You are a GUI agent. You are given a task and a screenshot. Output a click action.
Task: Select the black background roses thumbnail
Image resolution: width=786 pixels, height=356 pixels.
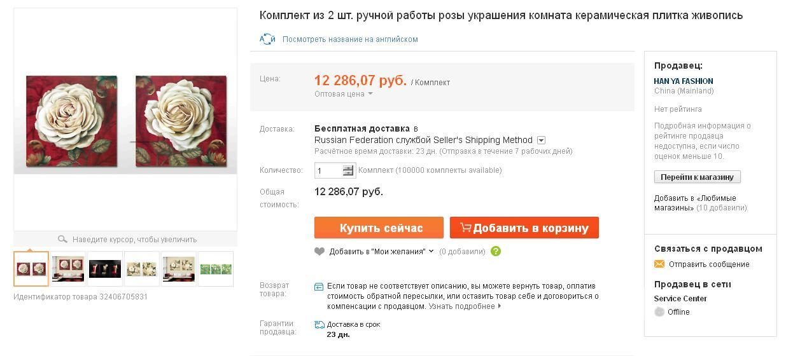point(105,269)
